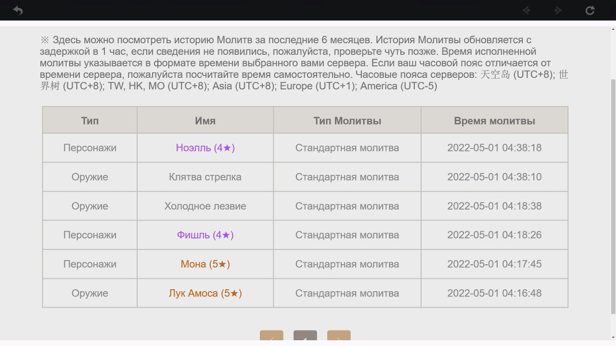This screenshot has height=346, width=616.
Task: Go to the previous history page
Action: pyautogui.click(x=271, y=338)
